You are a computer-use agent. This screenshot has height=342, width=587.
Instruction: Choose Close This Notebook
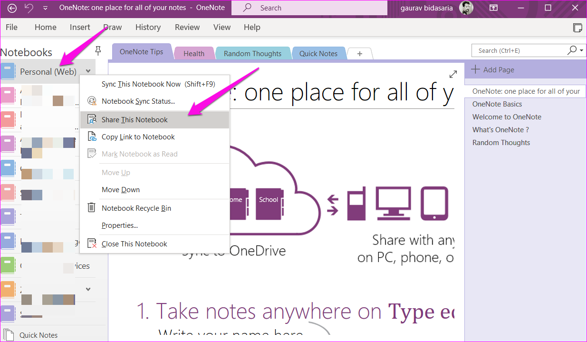pyautogui.click(x=154, y=244)
